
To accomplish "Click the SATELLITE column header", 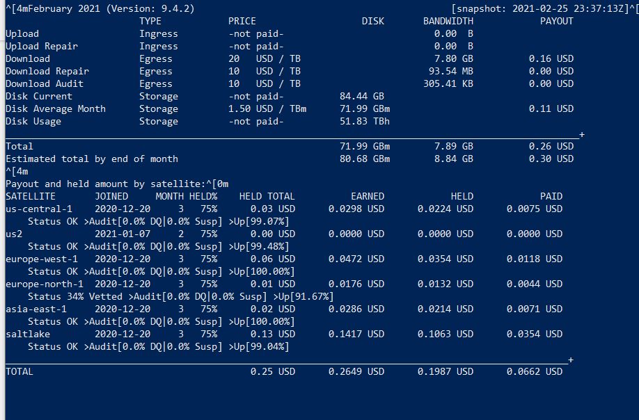I will (31, 197).
